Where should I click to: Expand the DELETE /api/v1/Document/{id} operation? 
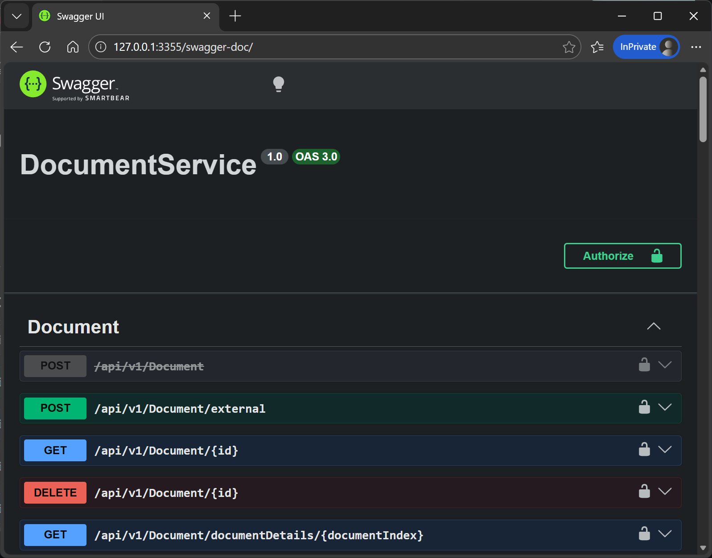tap(665, 492)
